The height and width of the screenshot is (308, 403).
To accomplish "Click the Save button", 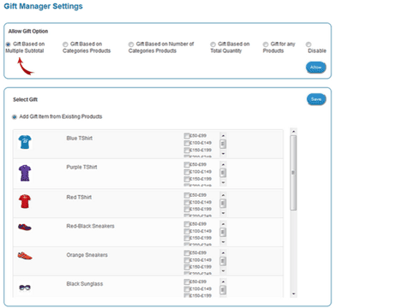I will tap(316, 99).
